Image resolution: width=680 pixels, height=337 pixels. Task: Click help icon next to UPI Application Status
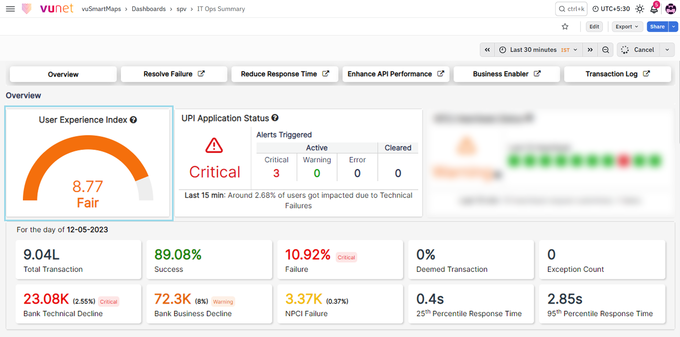pos(275,118)
